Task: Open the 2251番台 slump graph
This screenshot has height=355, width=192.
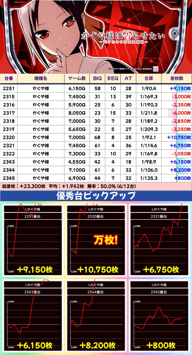Action: coord(33,240)
